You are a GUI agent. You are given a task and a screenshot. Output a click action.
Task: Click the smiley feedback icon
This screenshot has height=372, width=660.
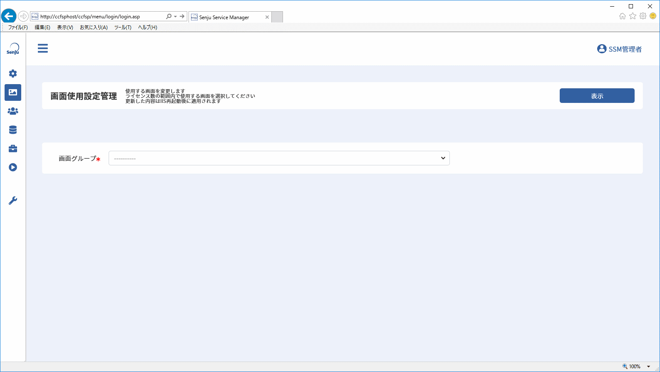click(x=653, y=16)
